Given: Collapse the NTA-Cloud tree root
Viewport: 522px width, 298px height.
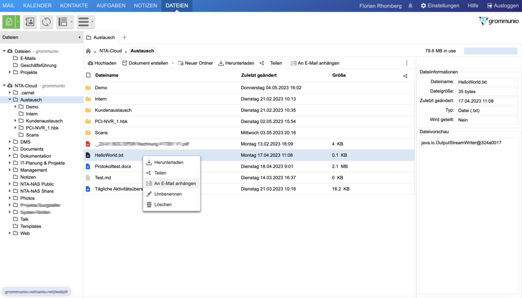Looking at the screenshot, I should click(4, 86).
